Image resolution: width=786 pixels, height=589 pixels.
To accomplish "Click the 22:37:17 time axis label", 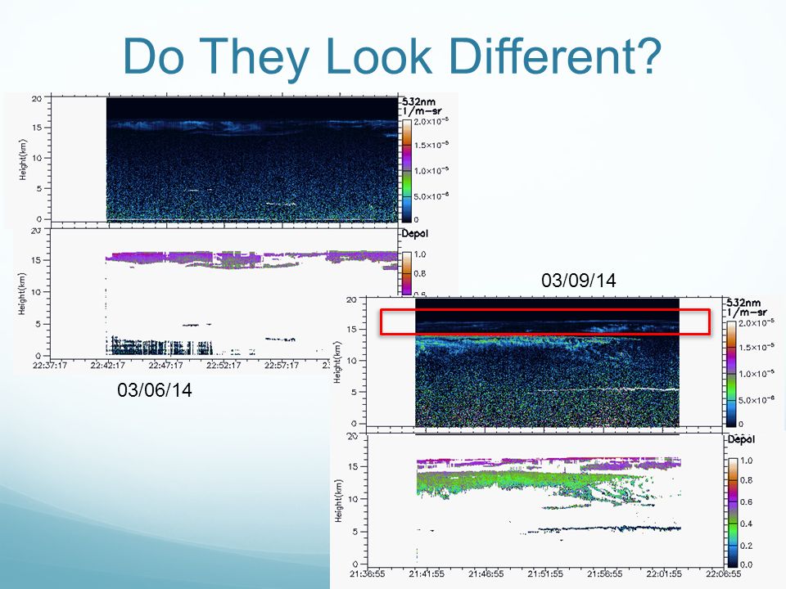I will coord(50,365).
